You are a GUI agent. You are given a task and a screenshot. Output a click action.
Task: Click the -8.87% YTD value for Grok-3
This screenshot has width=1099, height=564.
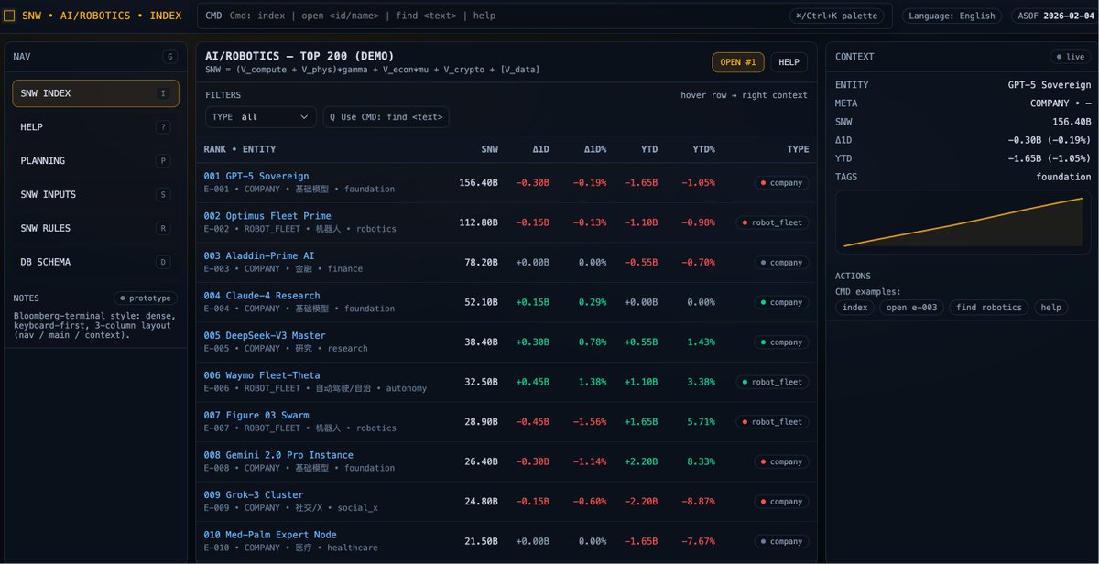coord(698,502)
